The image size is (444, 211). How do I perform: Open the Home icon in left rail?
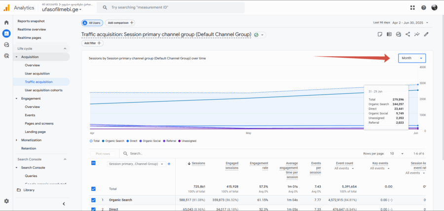point(6,23)
